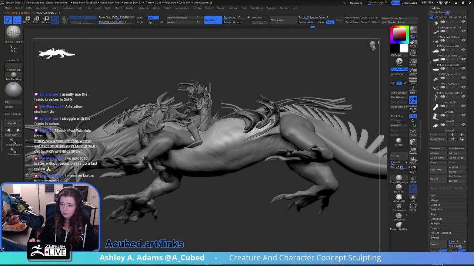The height and width of the screenshot is (266, 474).
Task: Select the CurveAlpha brush
Action: pyautogui.click(x=399, y=207)
